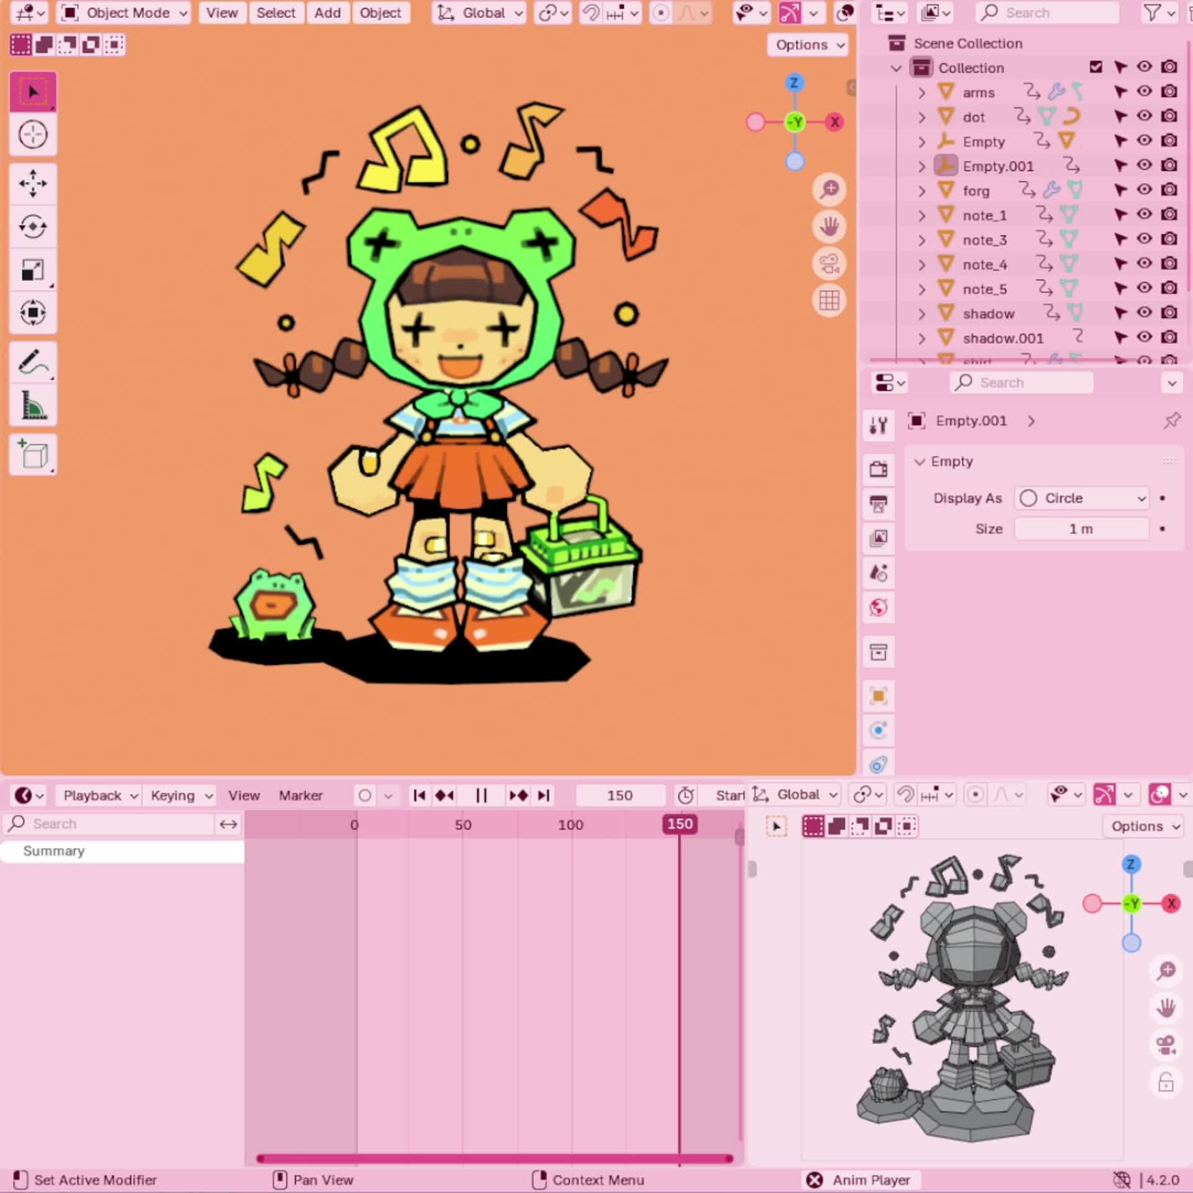This screenshot has width=1193, height=1193.
Task: Open the Output properties tab
Action: coord(878,504)
